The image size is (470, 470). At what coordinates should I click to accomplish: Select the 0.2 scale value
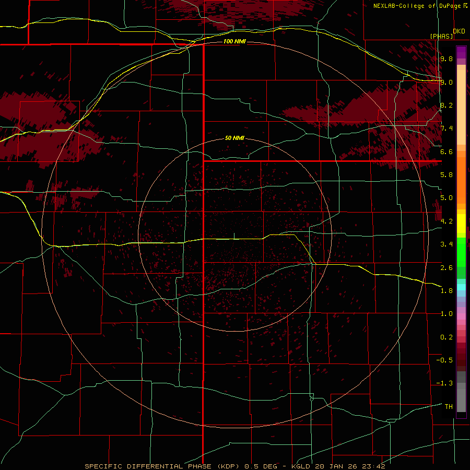(446, 337)
